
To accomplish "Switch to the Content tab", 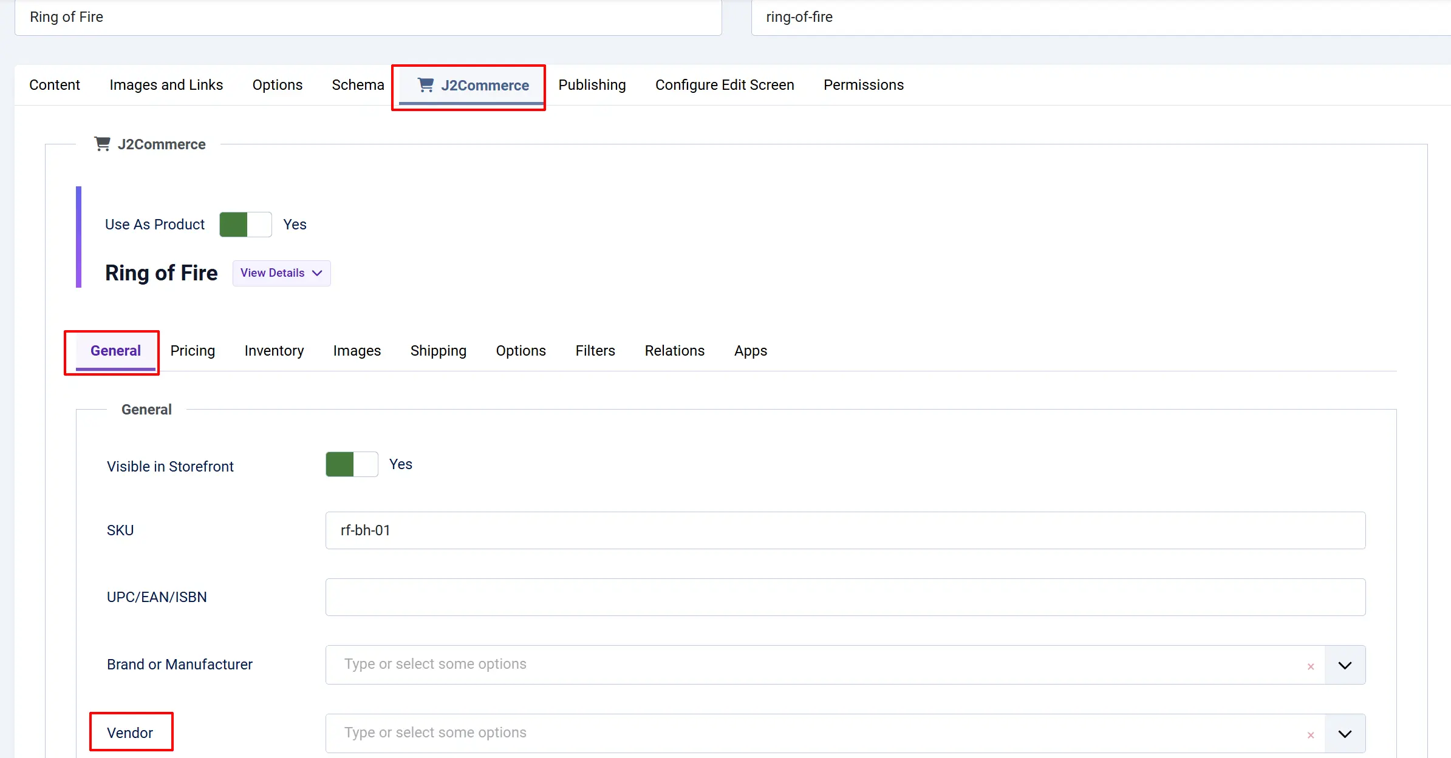I will pos(55,85).
